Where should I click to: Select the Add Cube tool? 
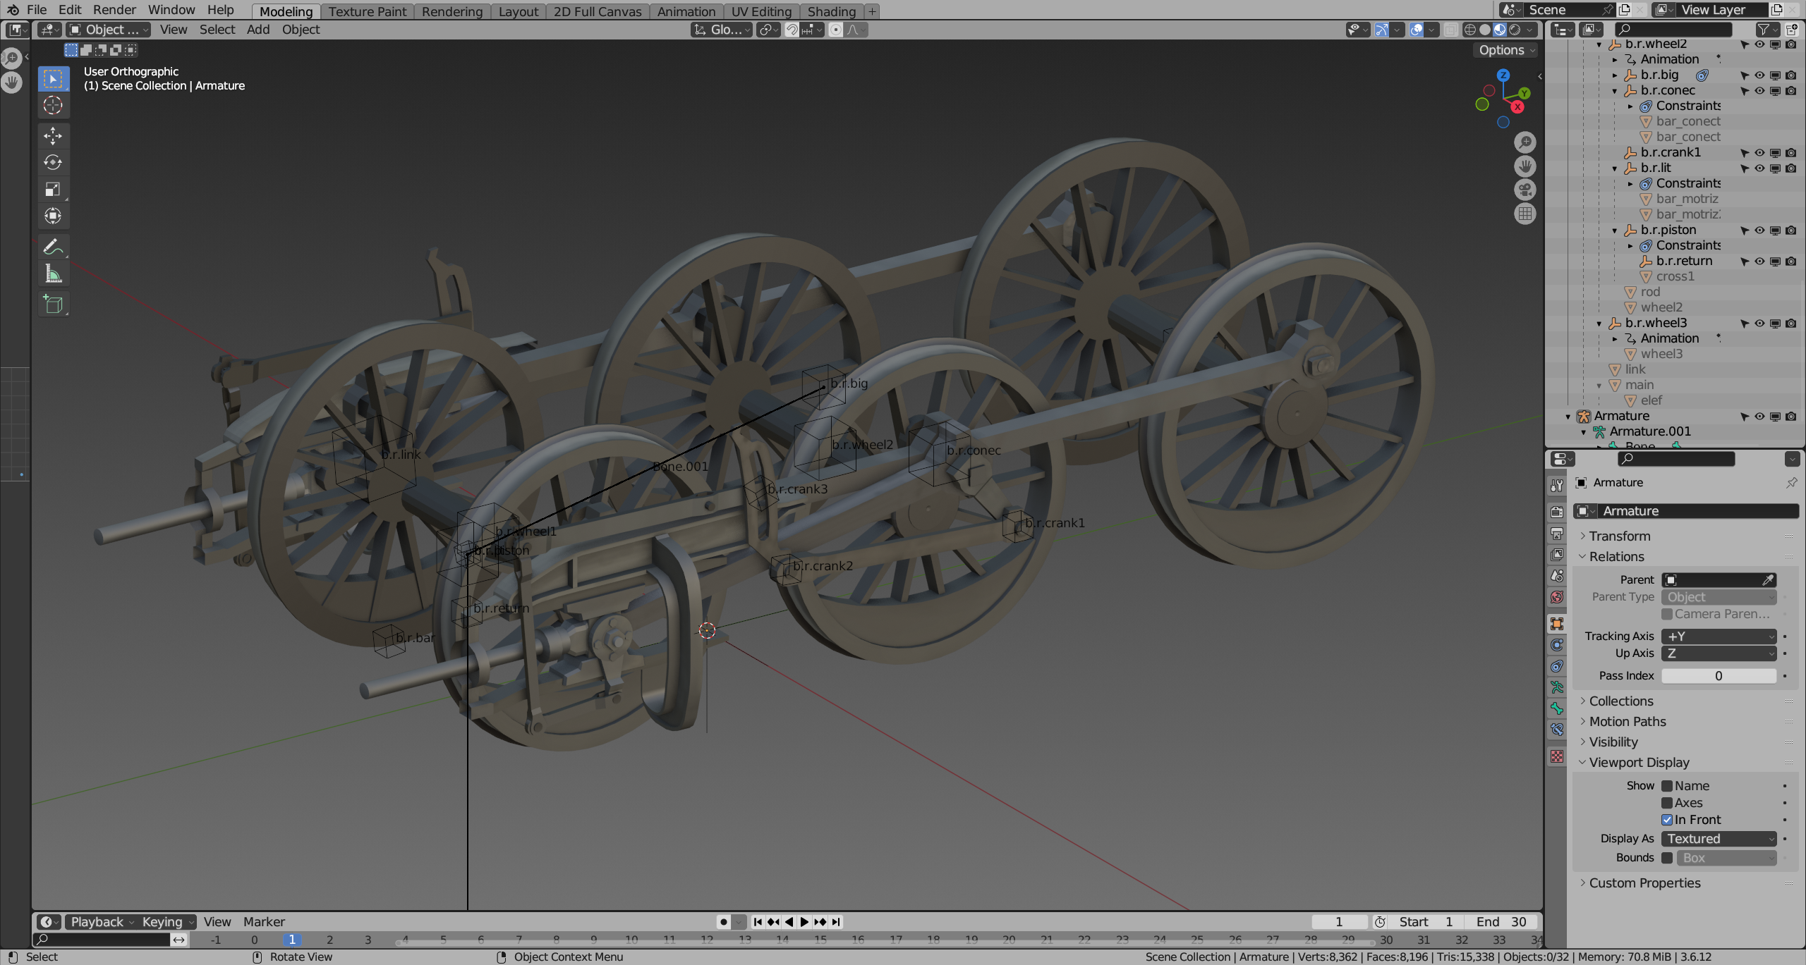(53, 305)
